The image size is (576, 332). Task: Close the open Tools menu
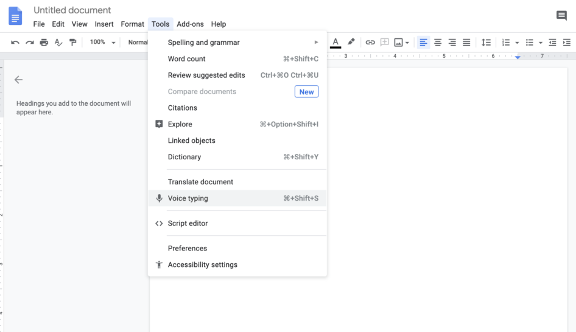[x=161, y=24]
